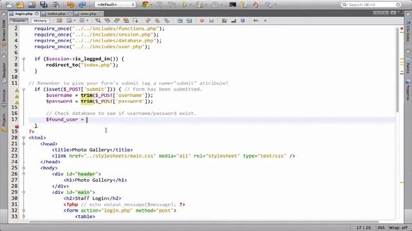
Task: Click the editor horizontal scrollbar
Action: pyautogui.click(x=204, y=221)
